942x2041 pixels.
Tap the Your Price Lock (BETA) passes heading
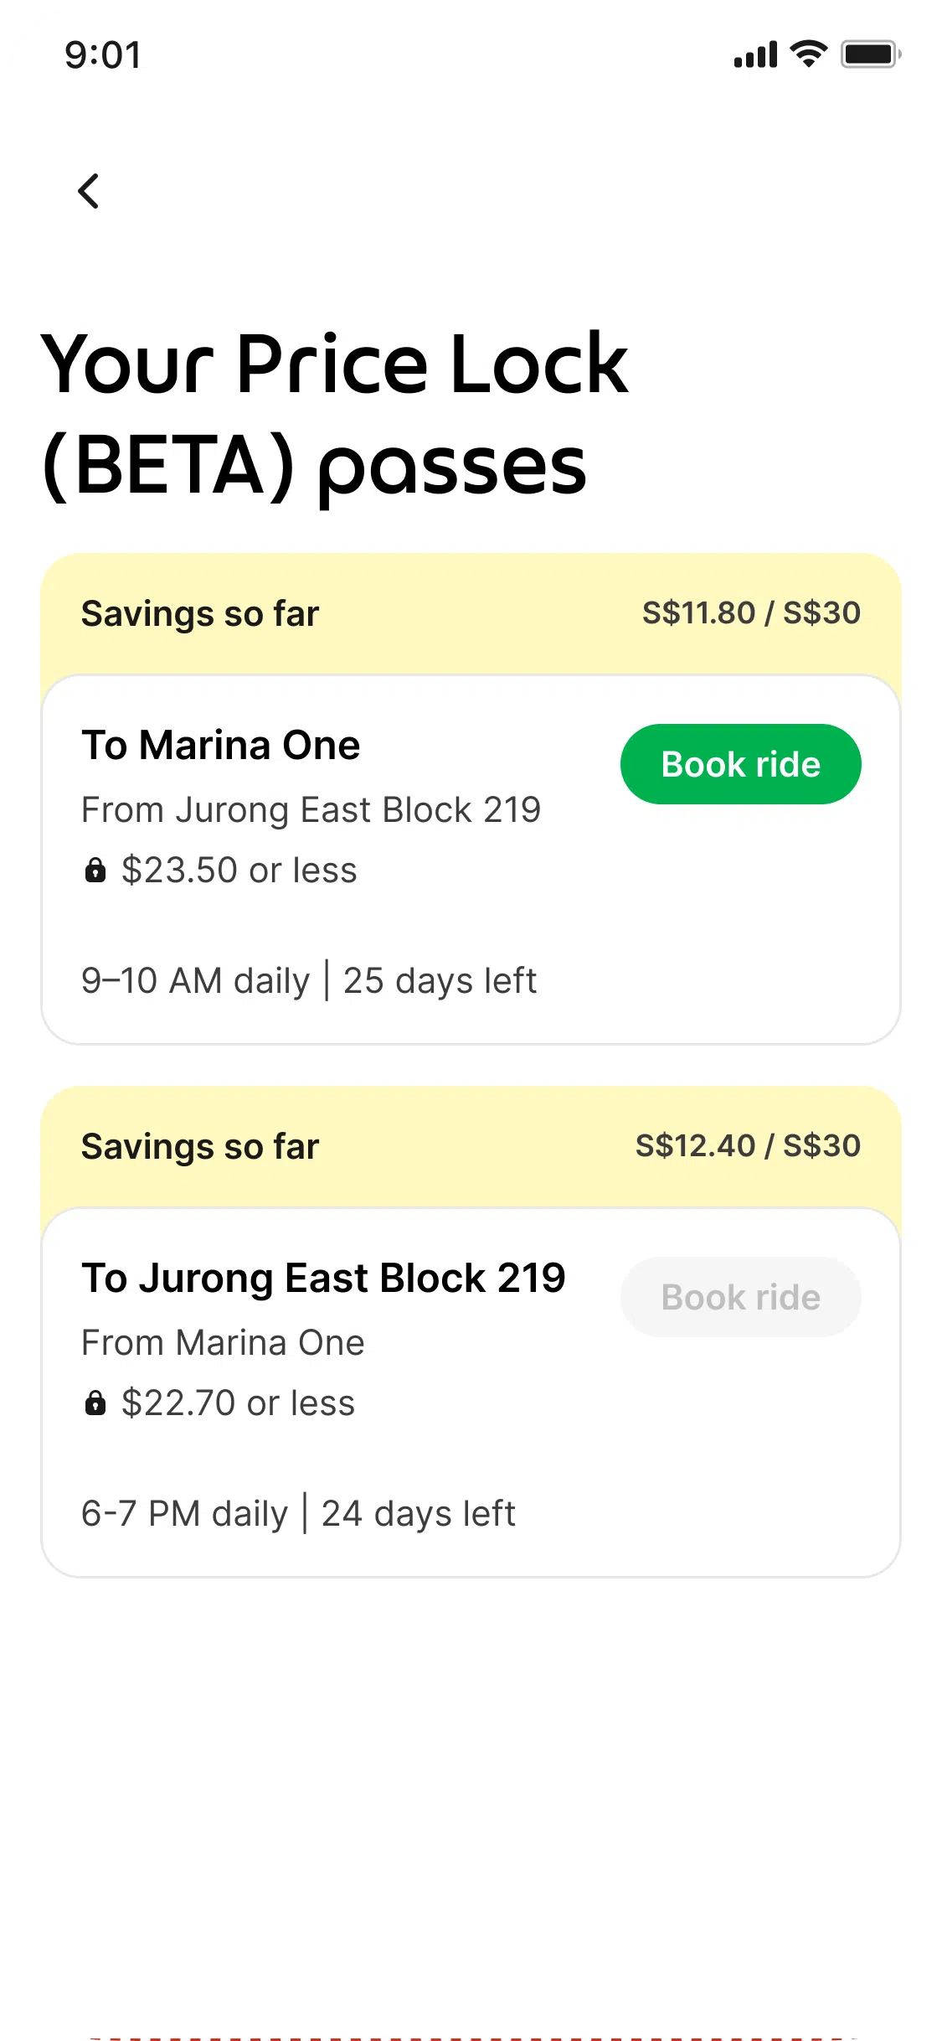tap(335, 415)
